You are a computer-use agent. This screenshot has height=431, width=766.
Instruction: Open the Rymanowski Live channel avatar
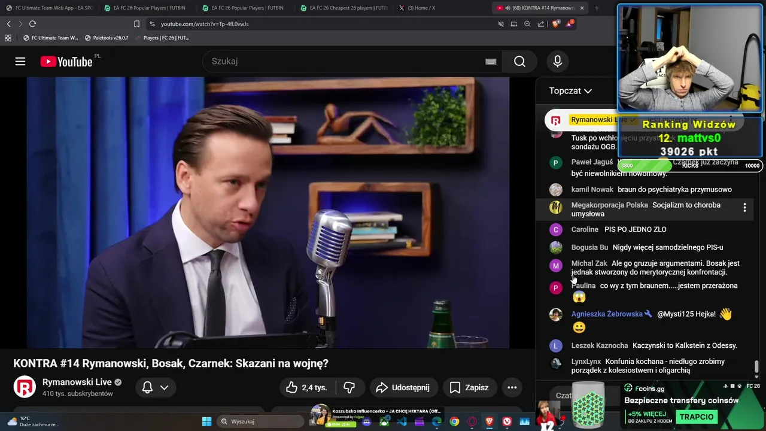[25, 387]
